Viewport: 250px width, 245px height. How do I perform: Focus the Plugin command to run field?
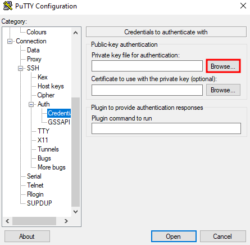click(166, 128)
